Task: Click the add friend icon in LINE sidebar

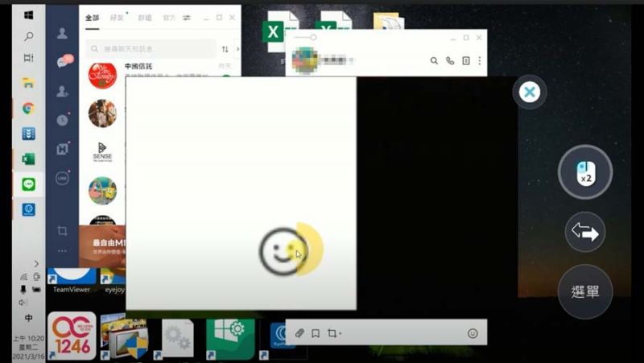Action: click(62, 91)
